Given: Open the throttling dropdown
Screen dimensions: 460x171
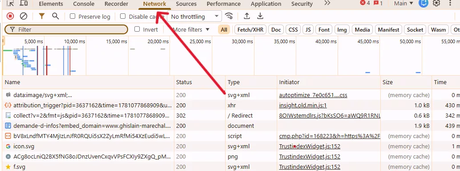Looking at the screenshot, I should (x=194, y=16).
